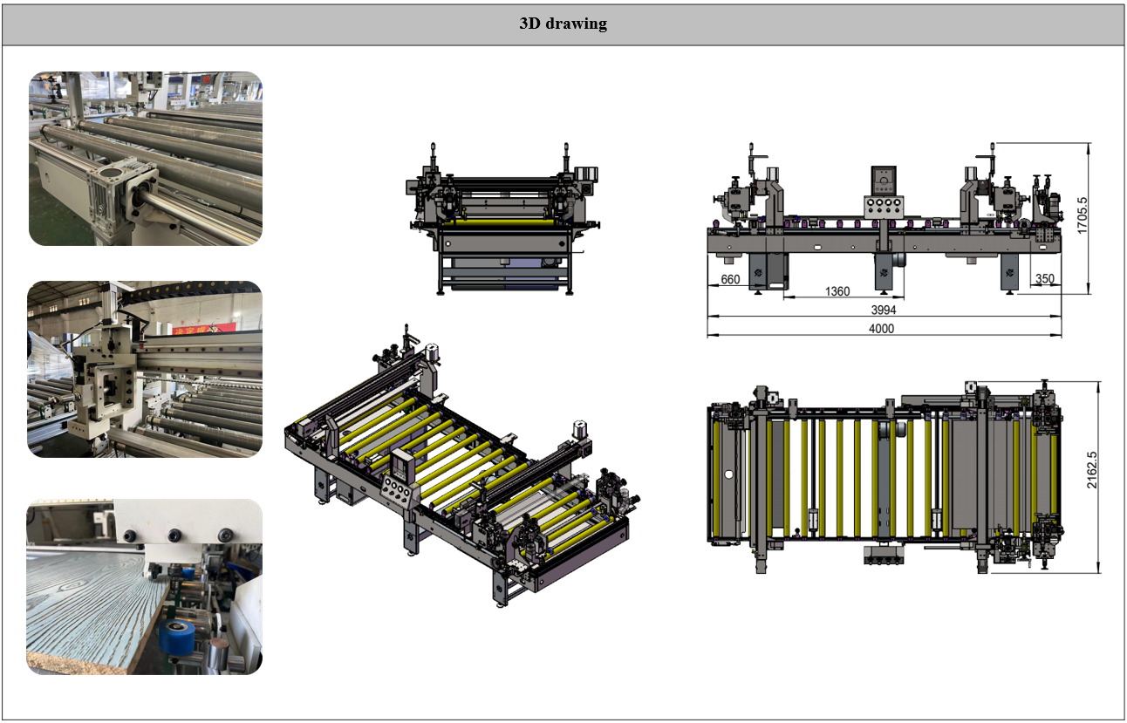
Task: Click the 660 dimension label
Action: 730,280
